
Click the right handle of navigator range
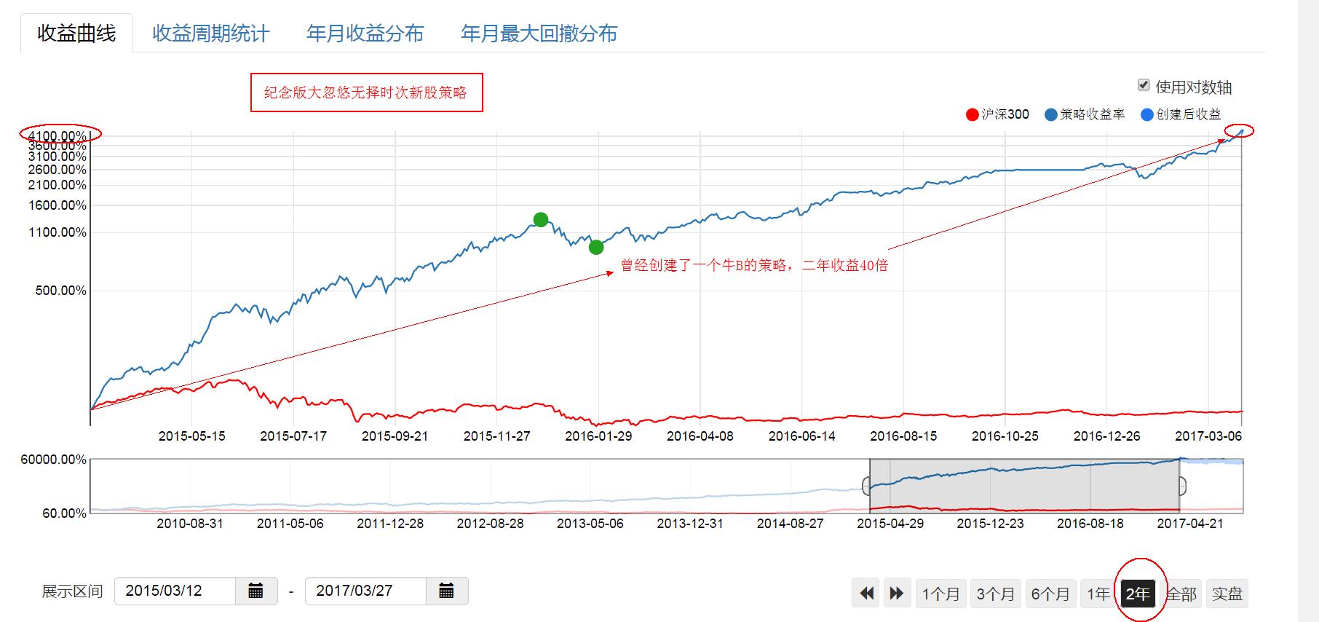(1182, 486)
